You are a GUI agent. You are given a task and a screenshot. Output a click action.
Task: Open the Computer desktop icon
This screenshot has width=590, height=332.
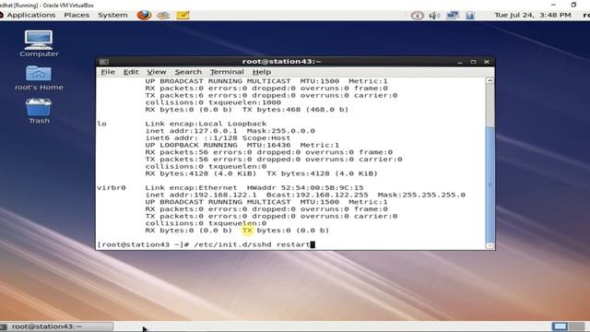(39, 43)
